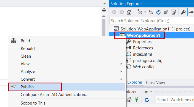Click the Team Explorer refresh icon
The image size is (194, 107).
[147, 100]
